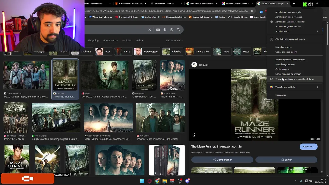Open the Ferramentas tools dropdown
The height and width of the screenshot is (185, 329).
click(x=175, y=40)
